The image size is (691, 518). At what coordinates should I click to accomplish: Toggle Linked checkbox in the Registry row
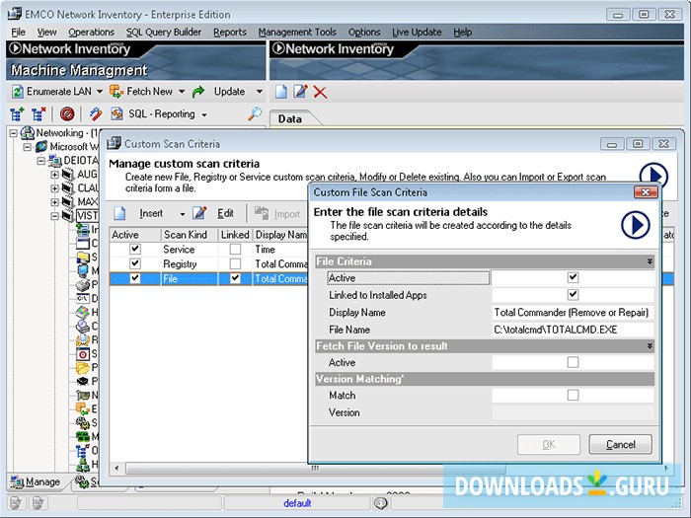(x=235, y=263)
